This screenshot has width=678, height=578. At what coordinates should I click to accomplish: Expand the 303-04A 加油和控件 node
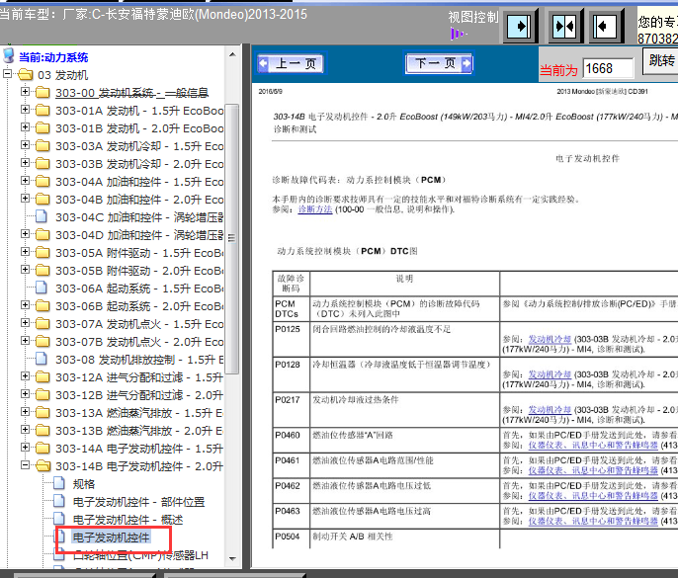[x=25, y=180]
